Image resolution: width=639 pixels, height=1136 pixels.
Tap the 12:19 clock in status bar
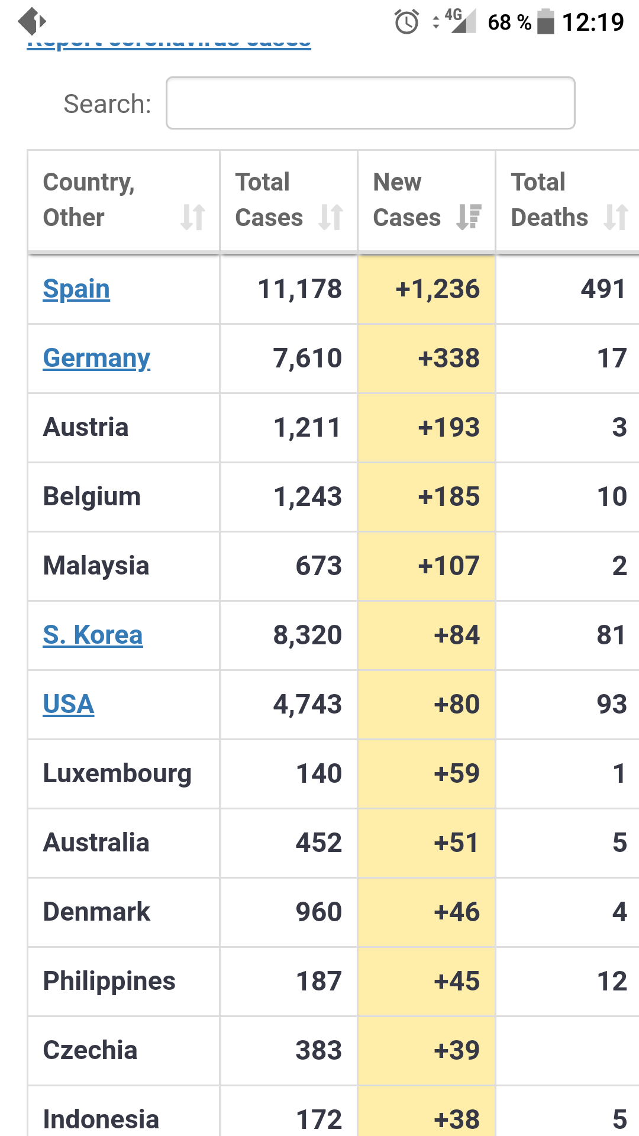click(x=593, y=22)
